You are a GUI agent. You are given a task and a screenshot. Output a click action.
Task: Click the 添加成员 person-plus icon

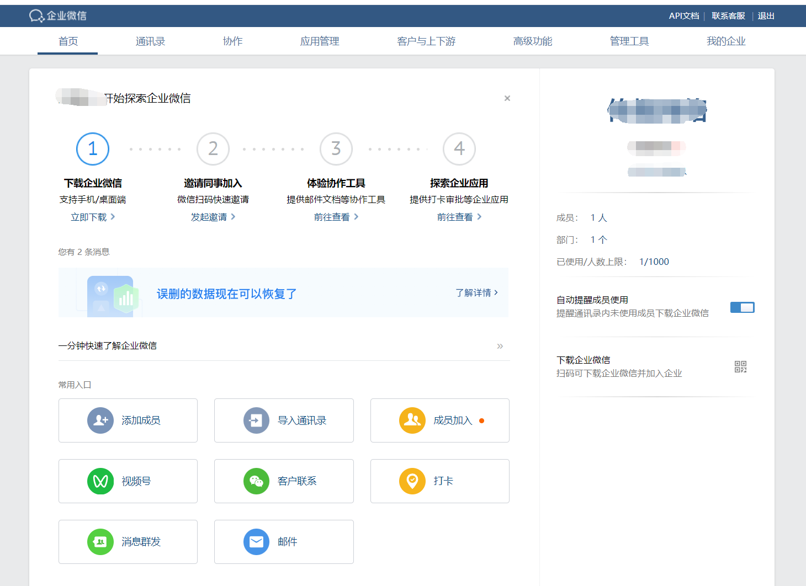click(100, 420)
